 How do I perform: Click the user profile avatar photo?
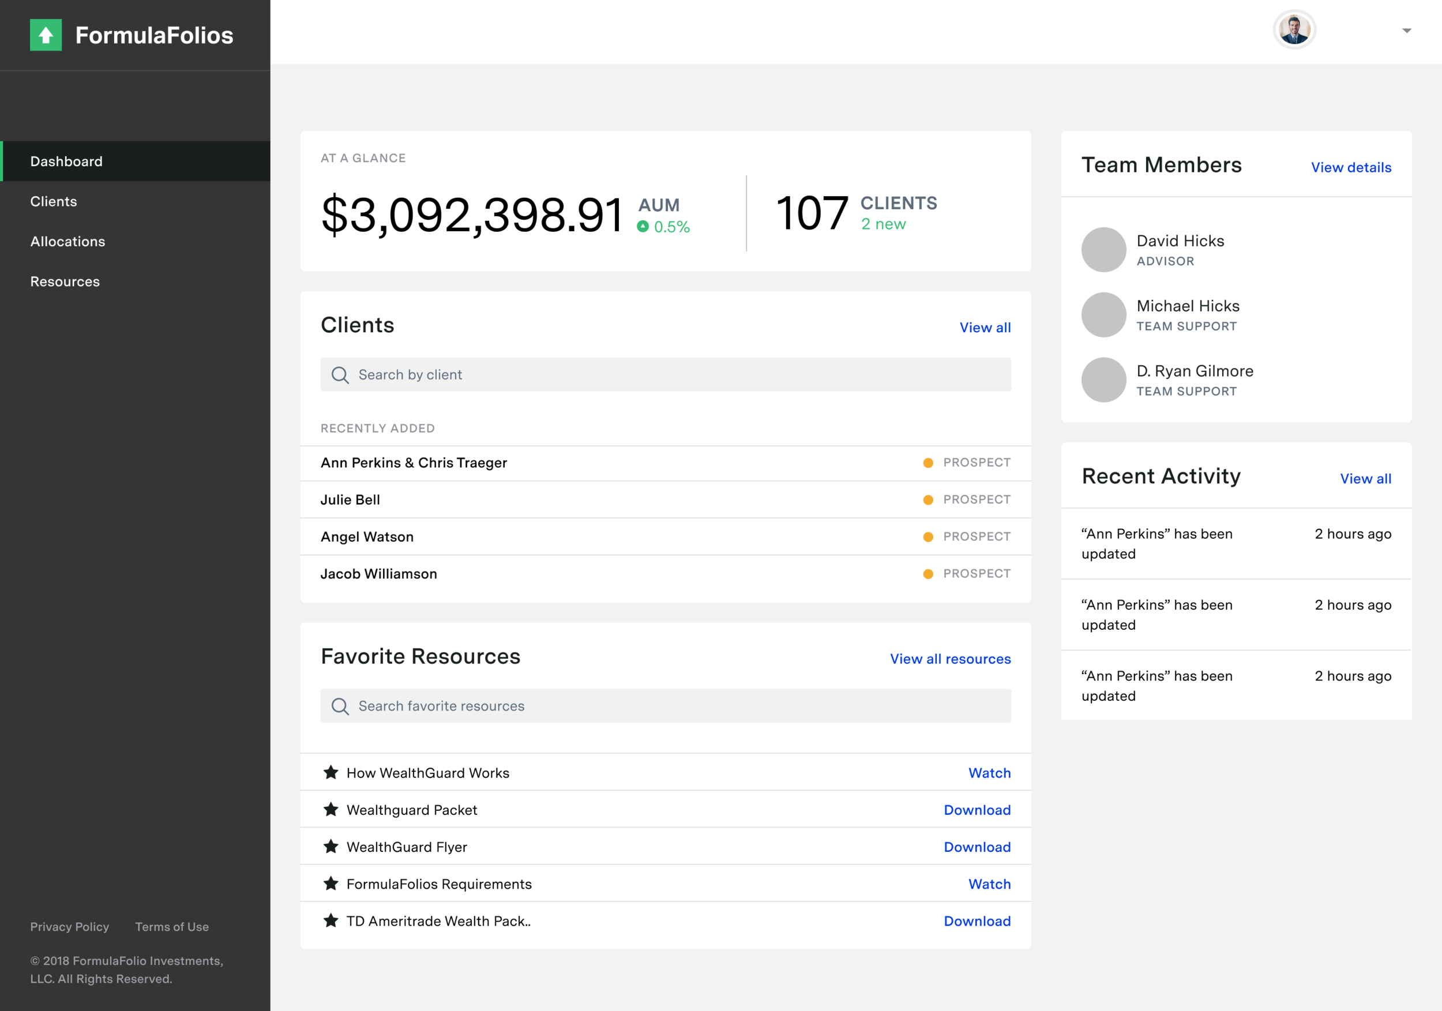1294,29
